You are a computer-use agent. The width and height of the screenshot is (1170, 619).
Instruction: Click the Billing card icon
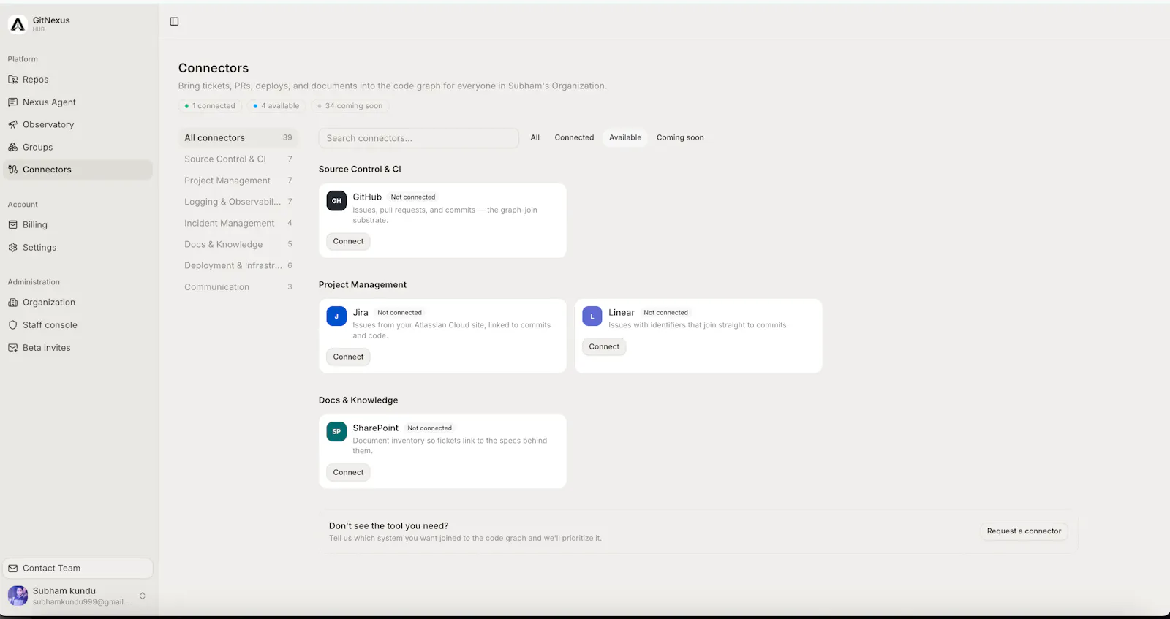[x=12, y=225]
